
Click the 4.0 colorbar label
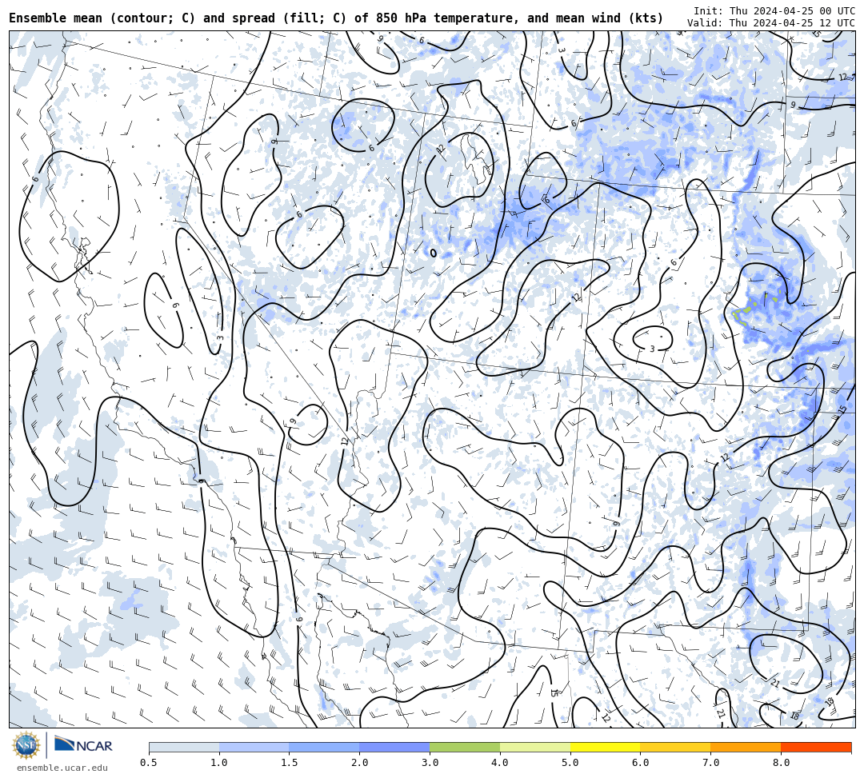click(500, 763)
